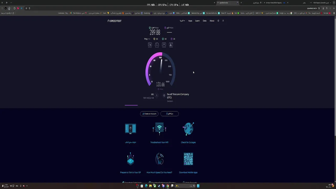Click the upload speed arrow icon

coord(165,28)
